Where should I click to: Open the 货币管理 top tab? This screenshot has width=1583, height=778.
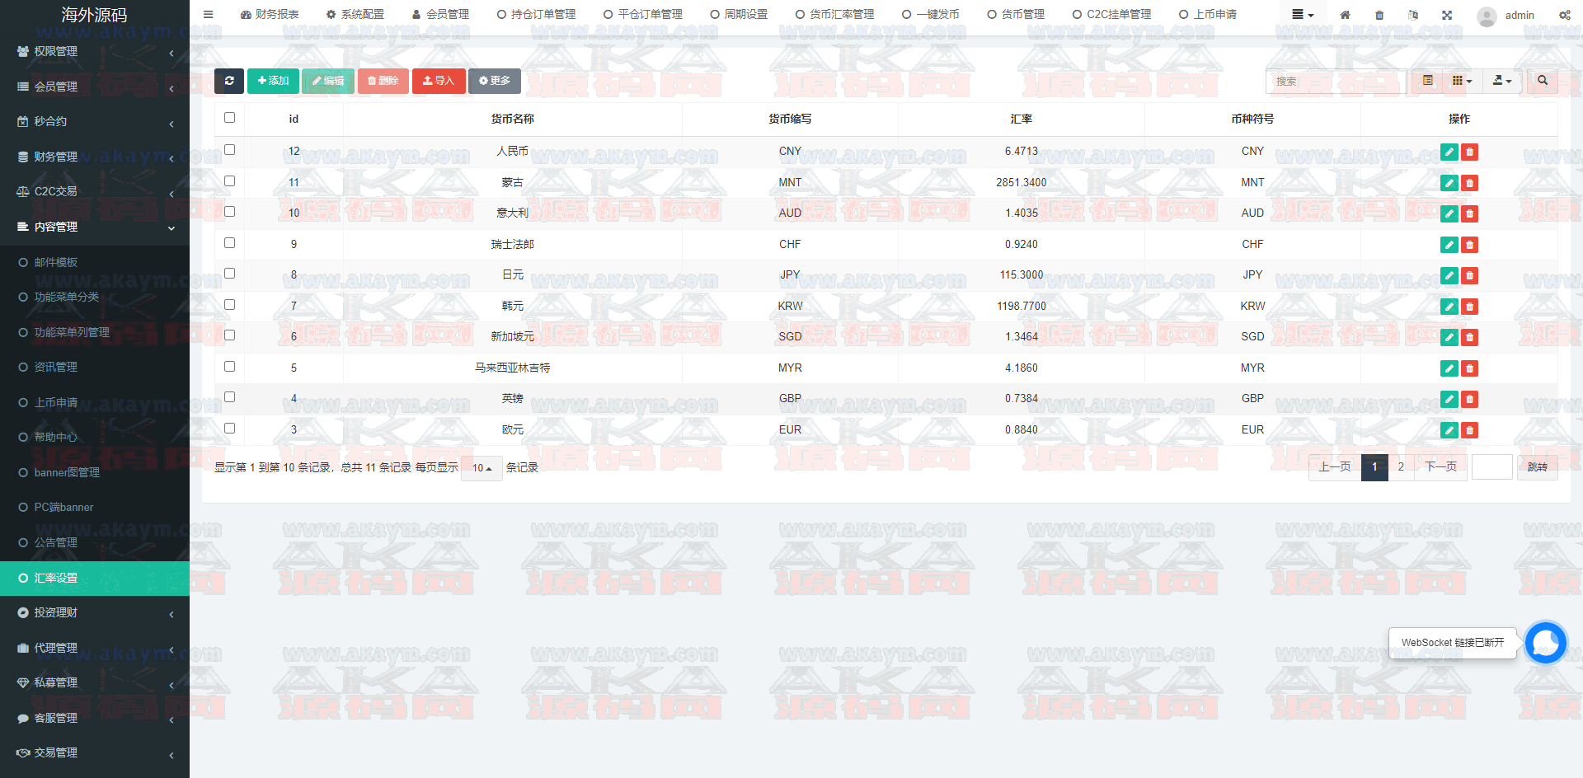[x=1016, y=15]
